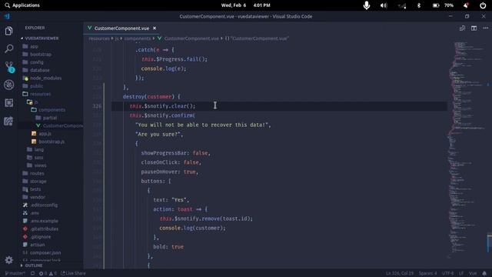Screen dimensions: 492x277
Task: Expand the vendor folder
Action: pos(38,197)
